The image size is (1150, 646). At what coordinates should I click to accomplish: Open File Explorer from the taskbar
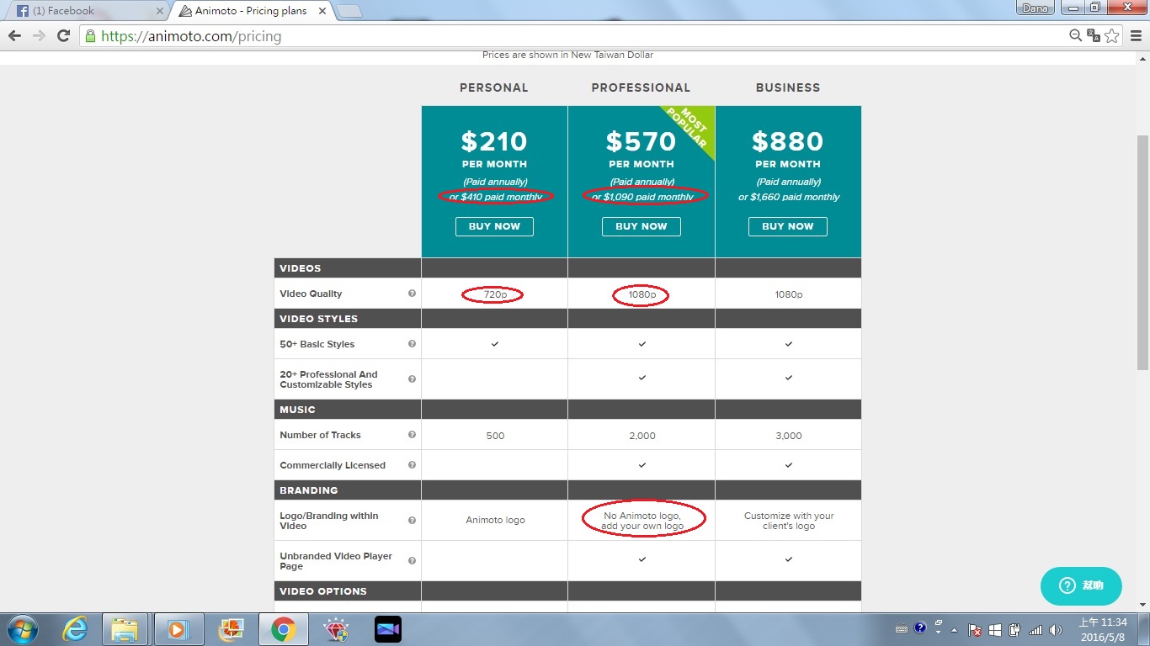[x=125, y=629]
